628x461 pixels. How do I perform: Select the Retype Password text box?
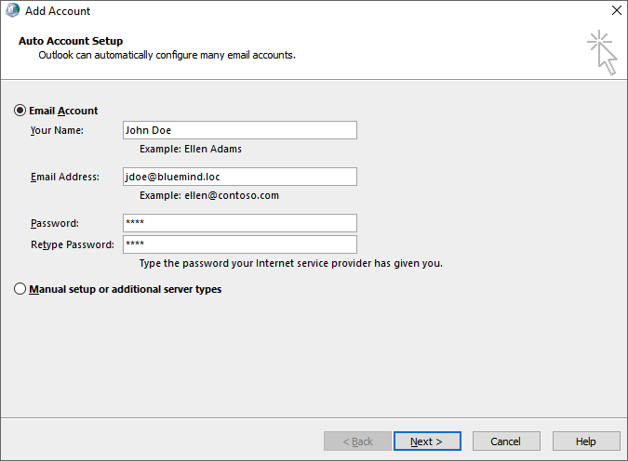(x=239, y=244)
